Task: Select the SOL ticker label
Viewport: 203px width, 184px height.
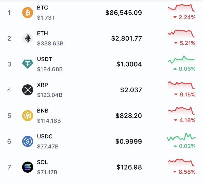Action: [42, 162]
